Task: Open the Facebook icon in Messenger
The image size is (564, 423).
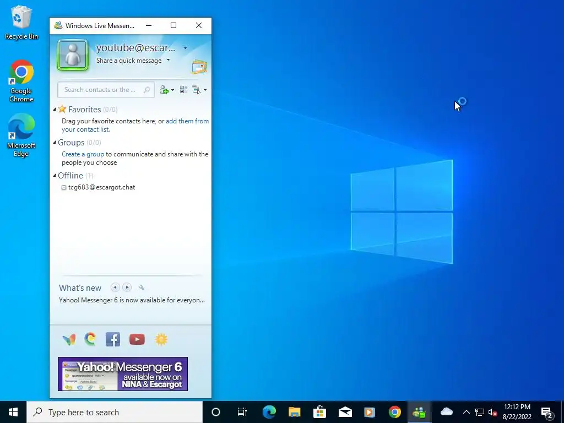Action: click(112, 339)
